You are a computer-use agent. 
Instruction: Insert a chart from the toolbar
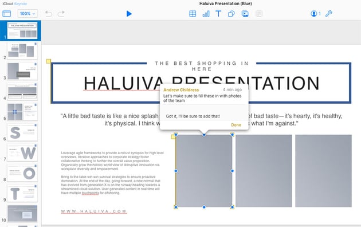(x=206, y=14)
